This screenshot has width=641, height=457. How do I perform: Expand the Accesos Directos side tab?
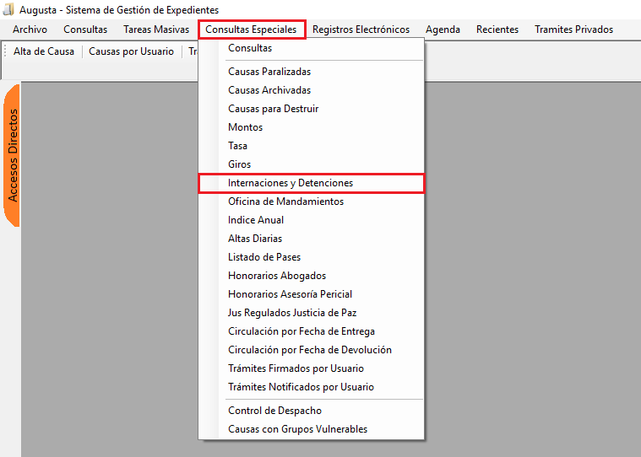(12, 155)
